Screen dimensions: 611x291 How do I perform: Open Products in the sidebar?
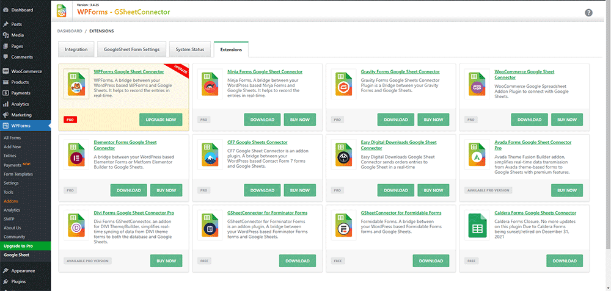pyautogui.click(x=25, y=82)
